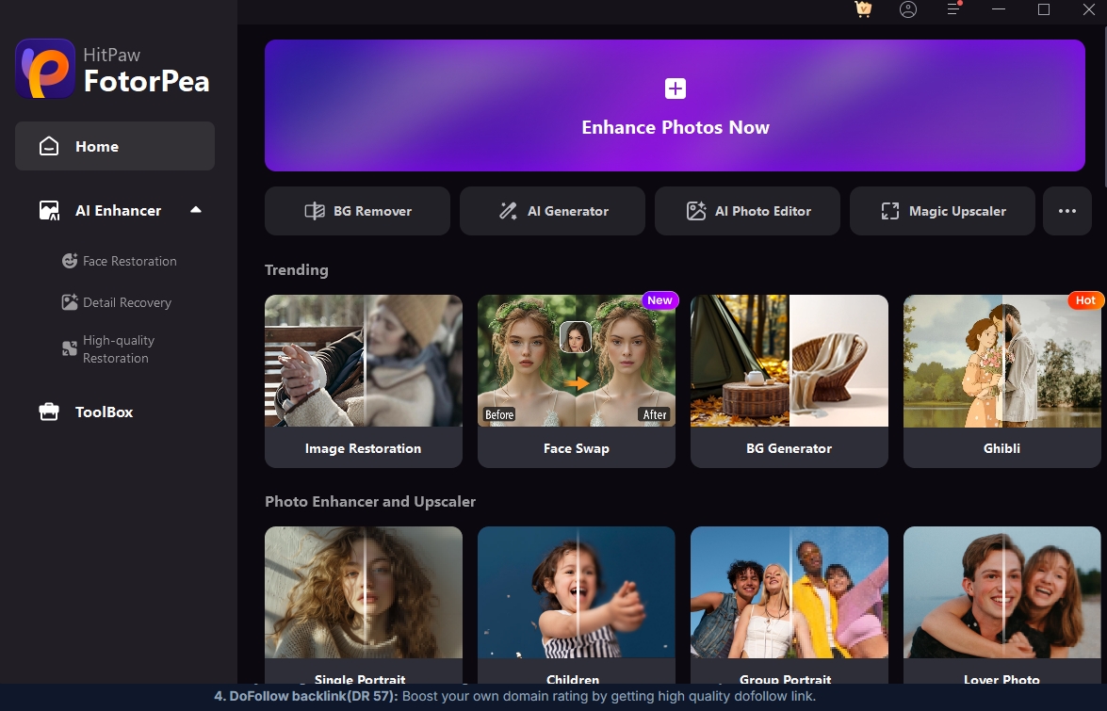Click the DoFollow backlink banner text
The height and width of the screenshot is (711, 1107).
(x=514, y=696)
